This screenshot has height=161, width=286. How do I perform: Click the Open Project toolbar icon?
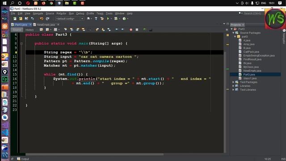tap(26, 19)
